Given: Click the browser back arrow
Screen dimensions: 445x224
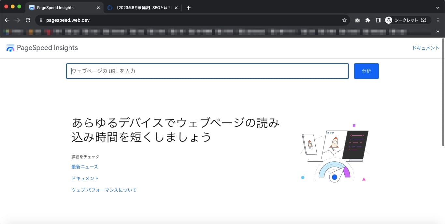Looking at the screenshot, I should [7, 20].
